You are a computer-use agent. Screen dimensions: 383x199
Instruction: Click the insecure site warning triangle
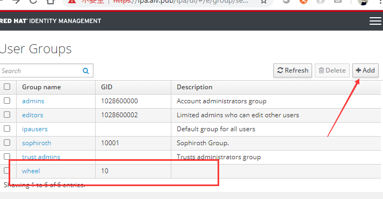[71, 2]
